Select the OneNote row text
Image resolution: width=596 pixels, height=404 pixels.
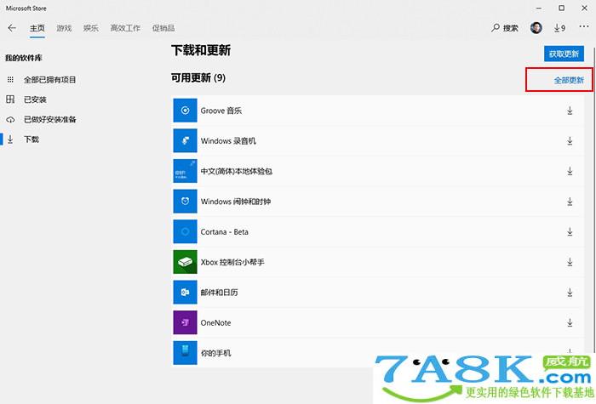pyautogui.click(x=215, y=322)
